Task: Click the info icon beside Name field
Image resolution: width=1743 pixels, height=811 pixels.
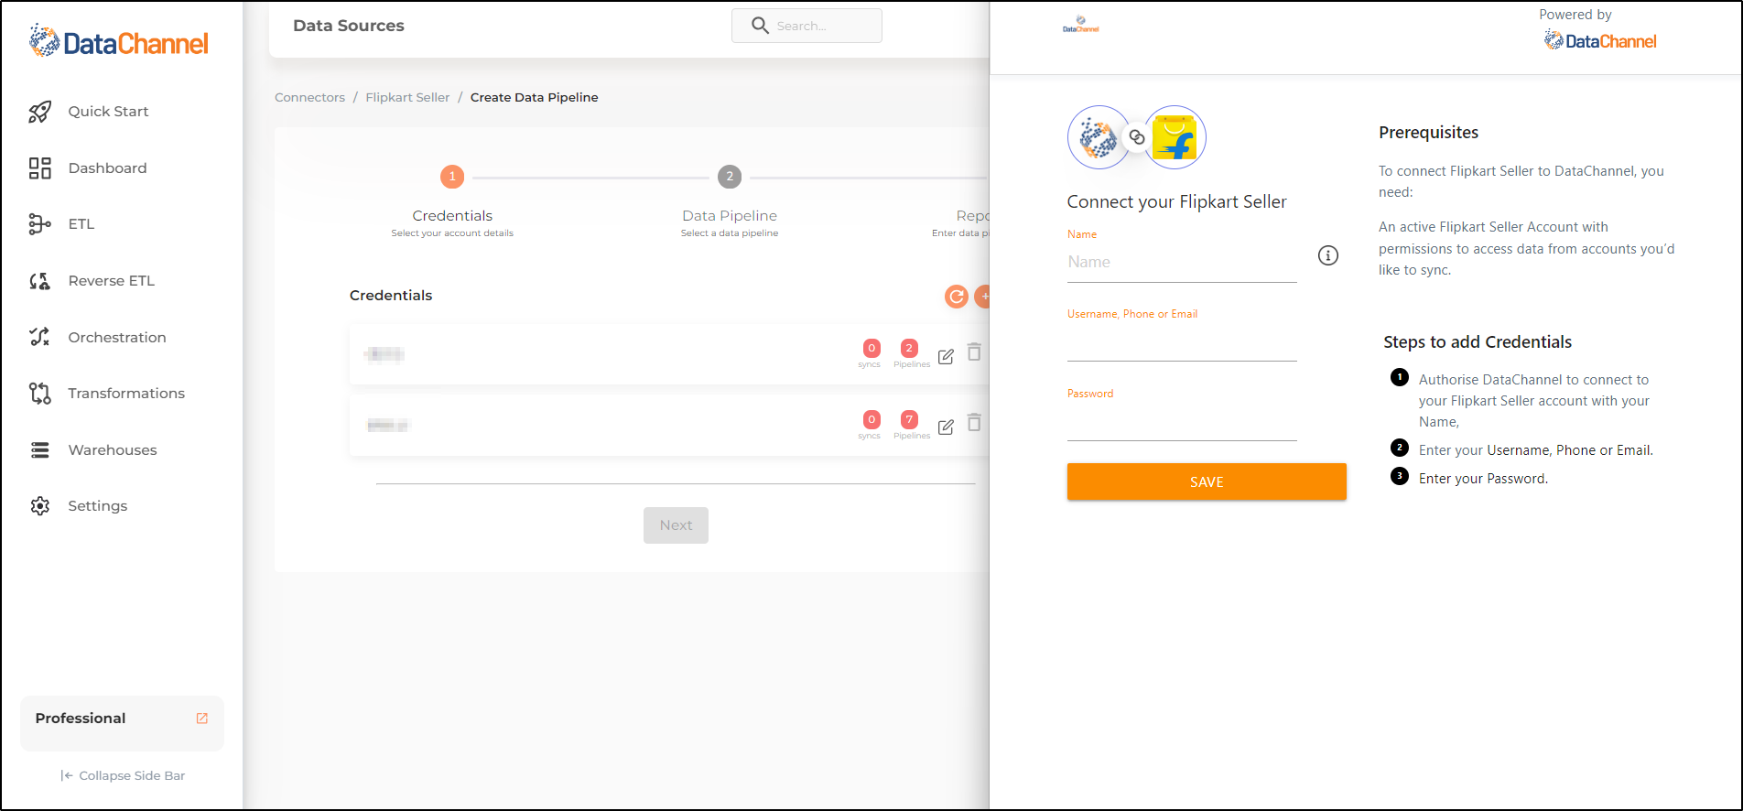Action: (1328, 255)
